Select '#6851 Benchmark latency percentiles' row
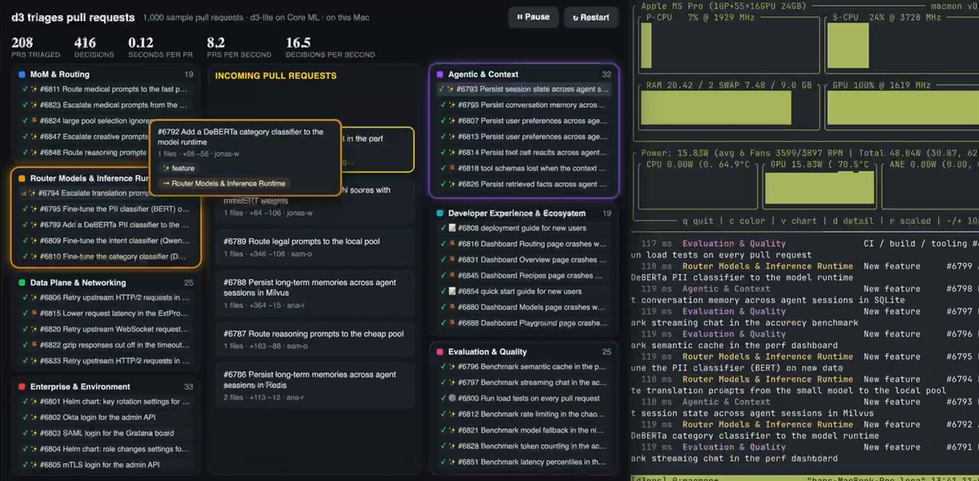Viewport: 979px width, 481px height. 523,462
